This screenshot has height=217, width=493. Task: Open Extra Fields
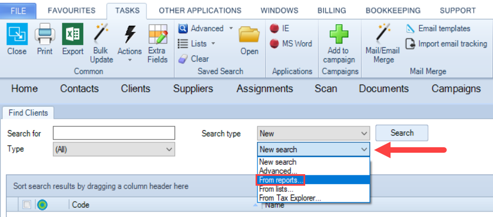tap(158, 34)
